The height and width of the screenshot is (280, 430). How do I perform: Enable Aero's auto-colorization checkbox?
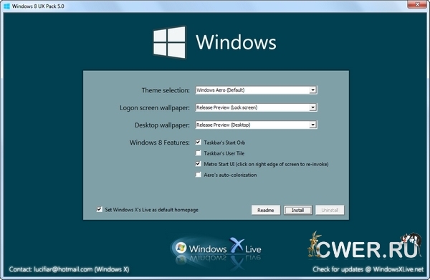(199, 175)
